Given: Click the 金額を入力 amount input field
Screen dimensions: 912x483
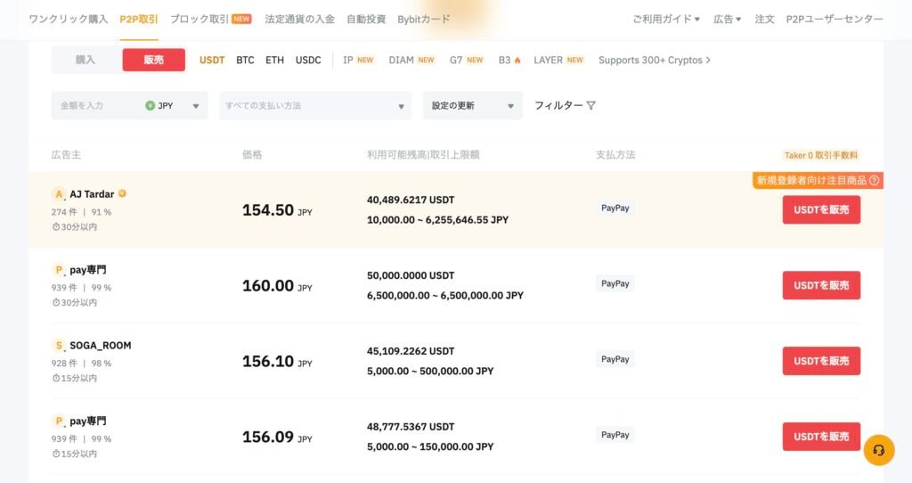Looking at the screenshot, I should click(96, 105).
